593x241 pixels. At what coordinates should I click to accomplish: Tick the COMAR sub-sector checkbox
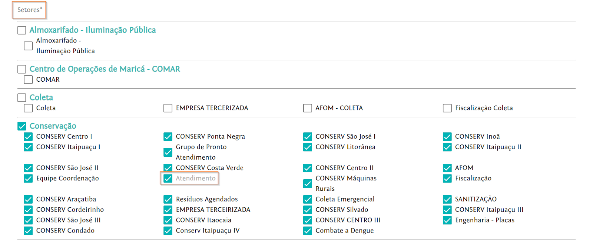click(28, 79)
